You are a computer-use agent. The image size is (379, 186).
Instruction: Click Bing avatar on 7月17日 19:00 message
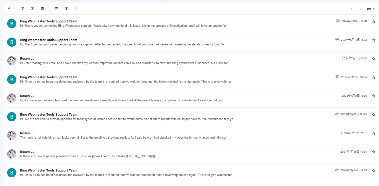tap(12, 117)
